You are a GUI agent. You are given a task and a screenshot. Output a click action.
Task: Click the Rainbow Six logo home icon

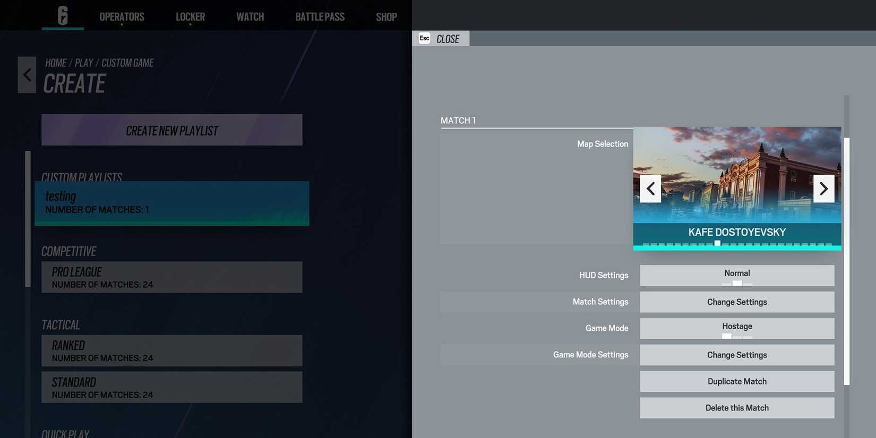pos(63,15)
